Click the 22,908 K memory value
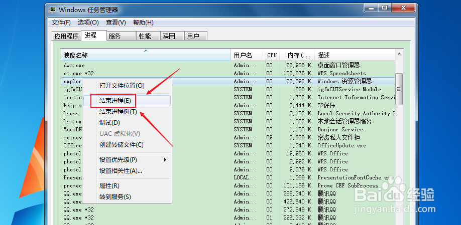 [299, 66]
